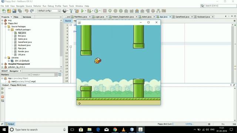Click the ENG language indicator
The height and width of the screenshot is (133, 237).
pyautogui.click(x=212, y=130)
